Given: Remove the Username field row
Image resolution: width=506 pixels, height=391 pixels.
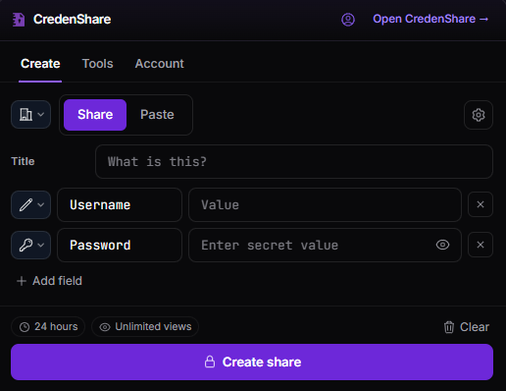Looking at the screenshot, I should click(481, 204).
